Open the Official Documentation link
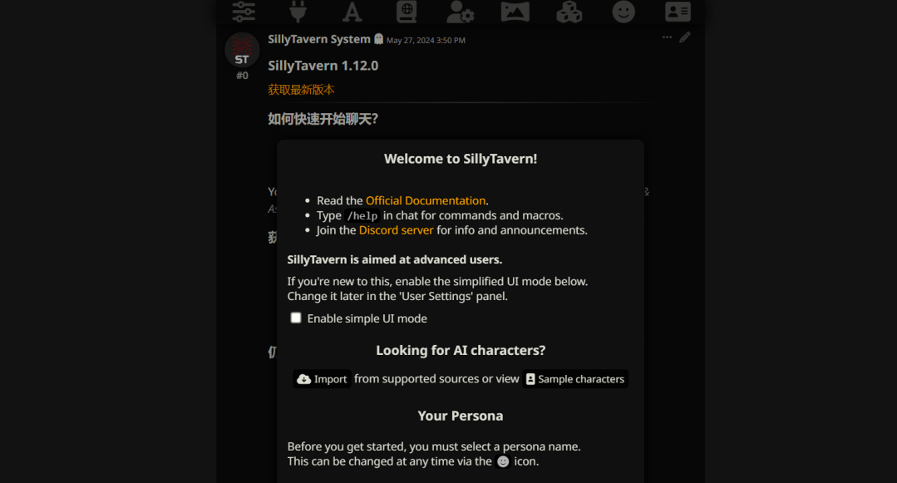The image size is (897, 483). click(x=426, y=200)
